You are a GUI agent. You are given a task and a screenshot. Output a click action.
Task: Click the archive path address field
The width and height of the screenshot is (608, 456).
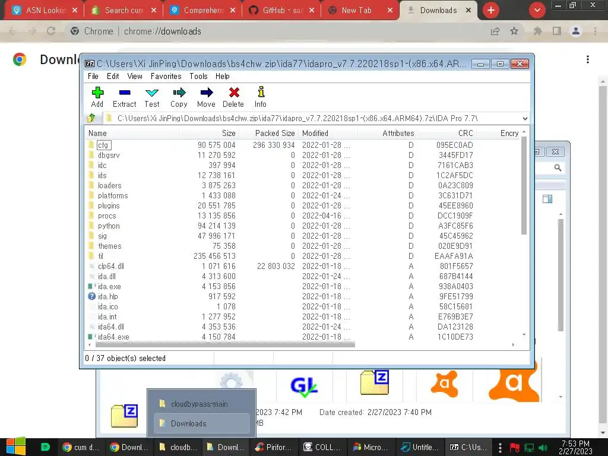point(312,118)
